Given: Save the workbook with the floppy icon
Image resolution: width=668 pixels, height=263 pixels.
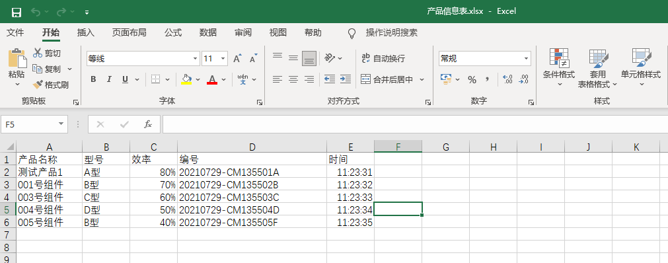Looking at the screenshot, I should coord(17,12).
